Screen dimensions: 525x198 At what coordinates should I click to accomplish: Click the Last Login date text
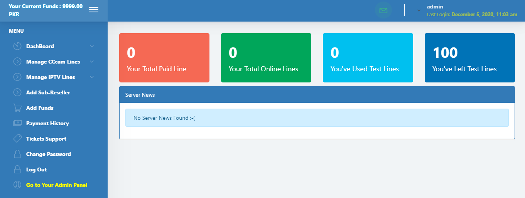tap(472, 14)
